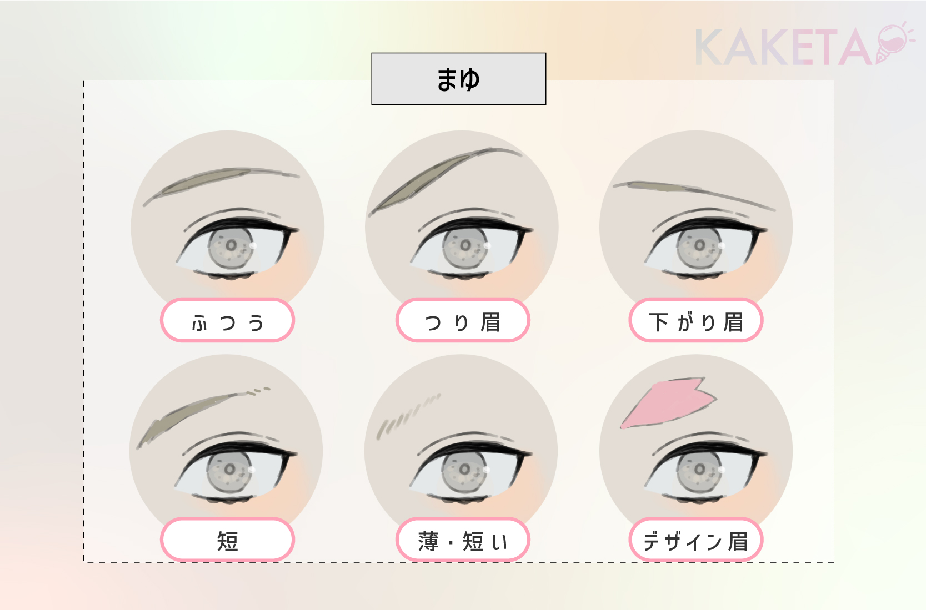
Task: Click the つり眉 eyebrow illustration
Action: pos(462,222)
